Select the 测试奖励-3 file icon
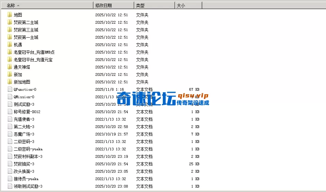This screenshot has height=192, width=326. [10, 104]
